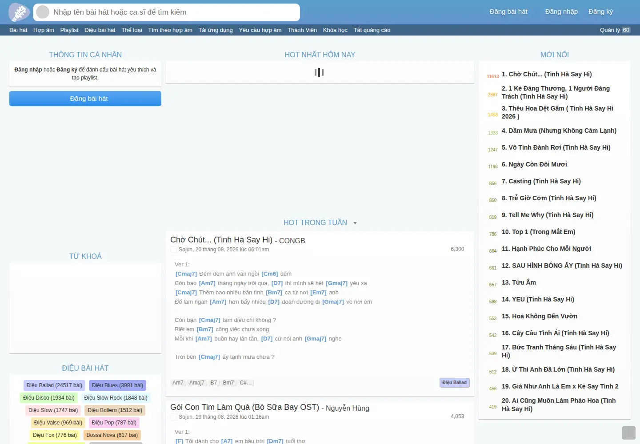
Task: Tick the checkbox beside Sojun, 19 tháng 08
Action: coord(174,417)
